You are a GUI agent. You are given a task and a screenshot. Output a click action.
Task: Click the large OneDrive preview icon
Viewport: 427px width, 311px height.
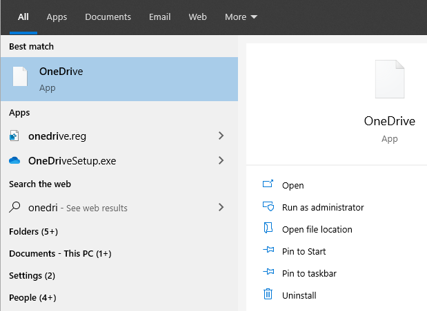(x=390, y=79)
